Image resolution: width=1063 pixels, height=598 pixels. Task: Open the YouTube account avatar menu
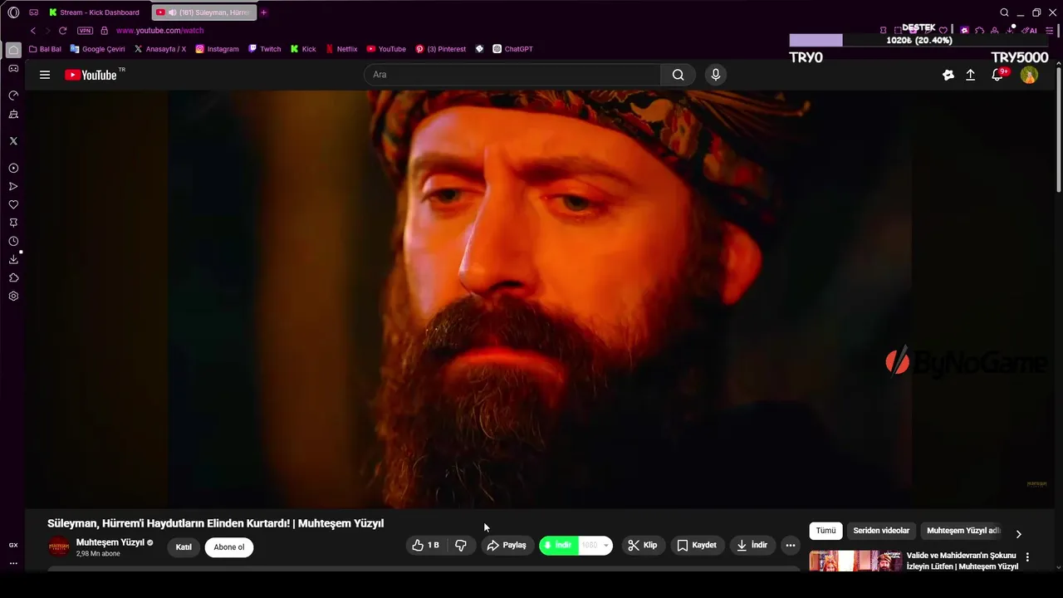pos(1029,75)
